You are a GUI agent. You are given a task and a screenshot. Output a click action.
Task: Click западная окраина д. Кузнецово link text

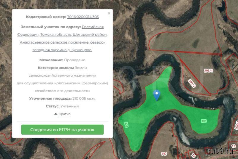click(62, 50)
